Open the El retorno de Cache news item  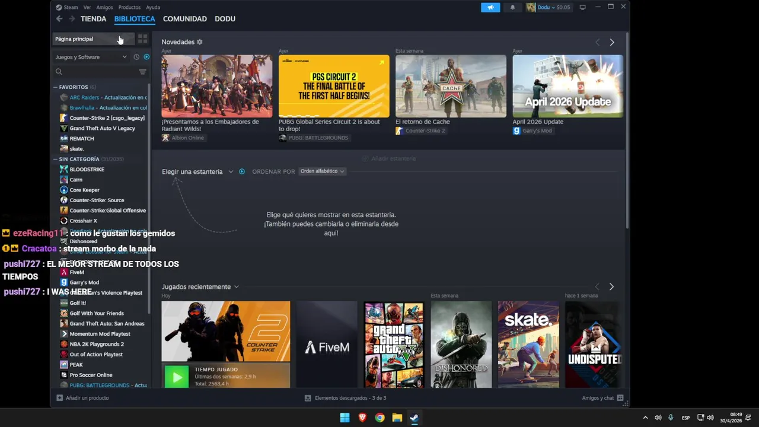(423, 122)
